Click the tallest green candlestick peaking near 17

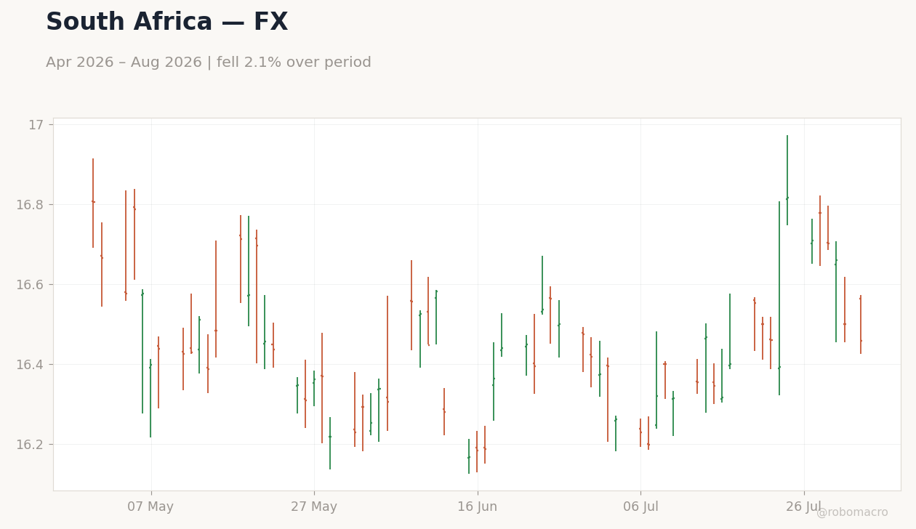pyautogui.click(x=787, y=180)
